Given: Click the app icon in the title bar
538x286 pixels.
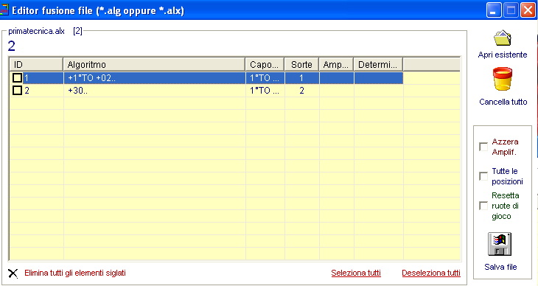Looking at the screenshot, I should coord(4,10).
